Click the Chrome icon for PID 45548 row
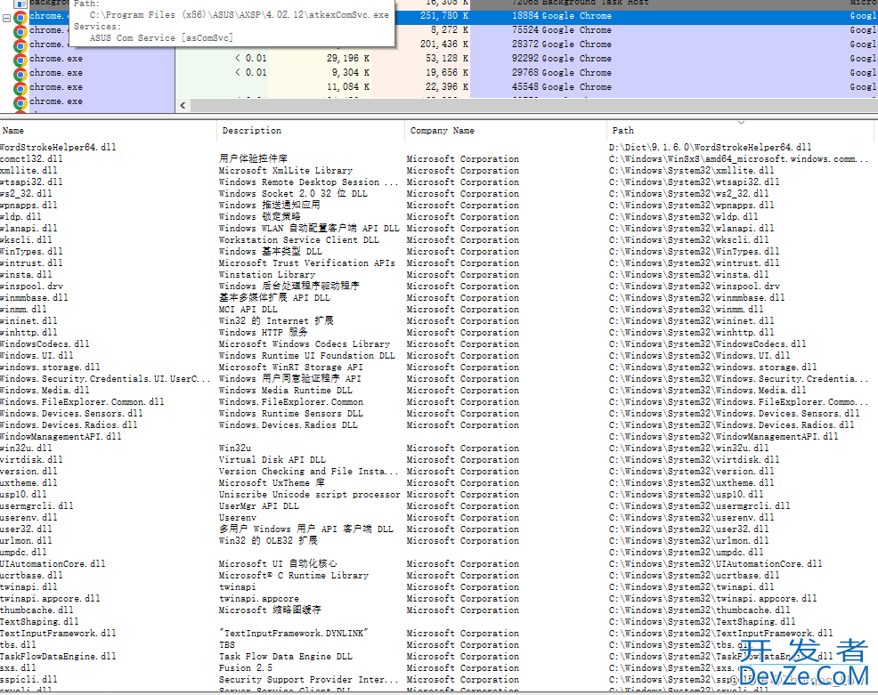Screen dimensions: 878x695 click(20, 88)
